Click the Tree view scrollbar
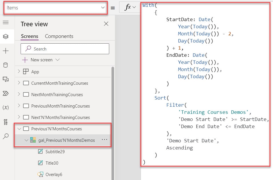Screen dimensions: 273x180 [x=113, y=123]
